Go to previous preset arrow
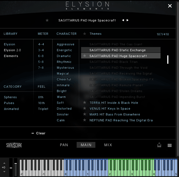This screenshot has width=179, height=177. (x=123, y=20)
